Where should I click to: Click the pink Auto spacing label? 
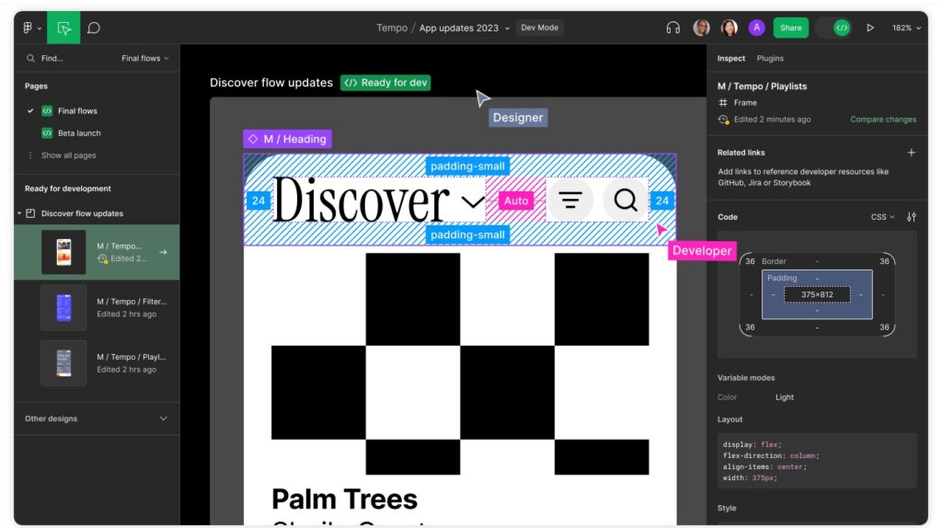pos(516,201)
